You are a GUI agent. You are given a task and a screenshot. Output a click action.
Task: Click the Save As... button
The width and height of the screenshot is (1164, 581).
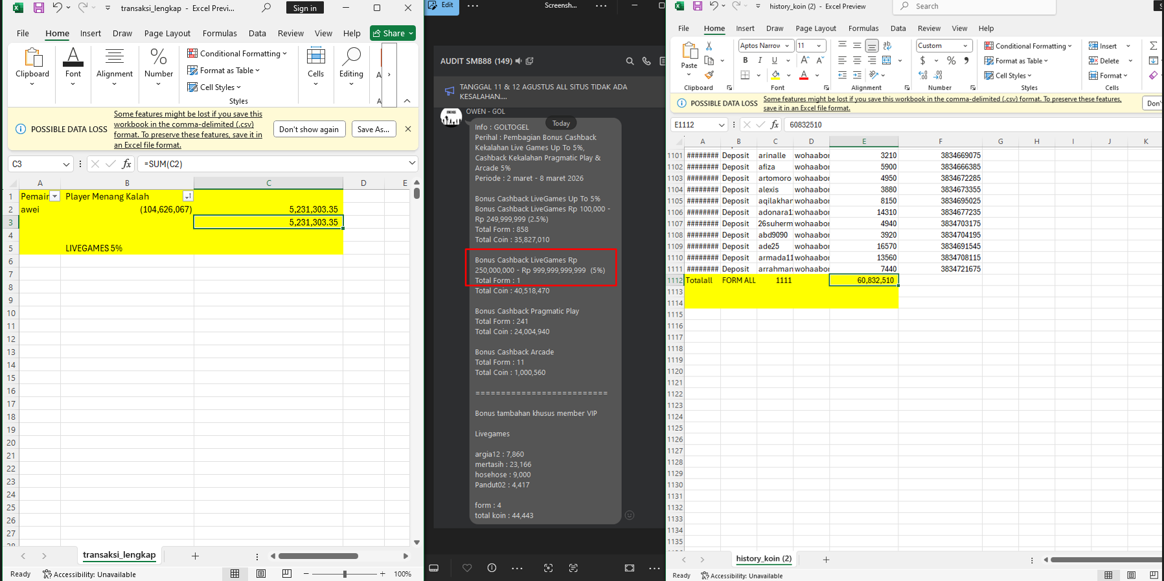[373, 129]
